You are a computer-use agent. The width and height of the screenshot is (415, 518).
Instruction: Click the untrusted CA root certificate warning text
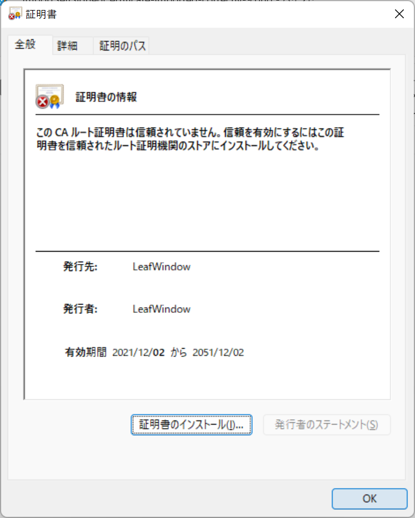point(190,139)
